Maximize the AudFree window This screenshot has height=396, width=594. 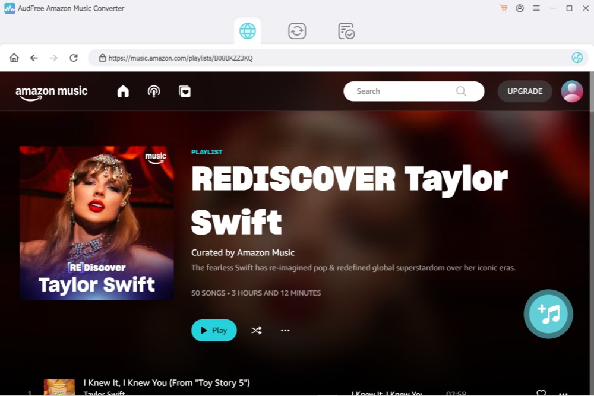(x=569, y=8)
